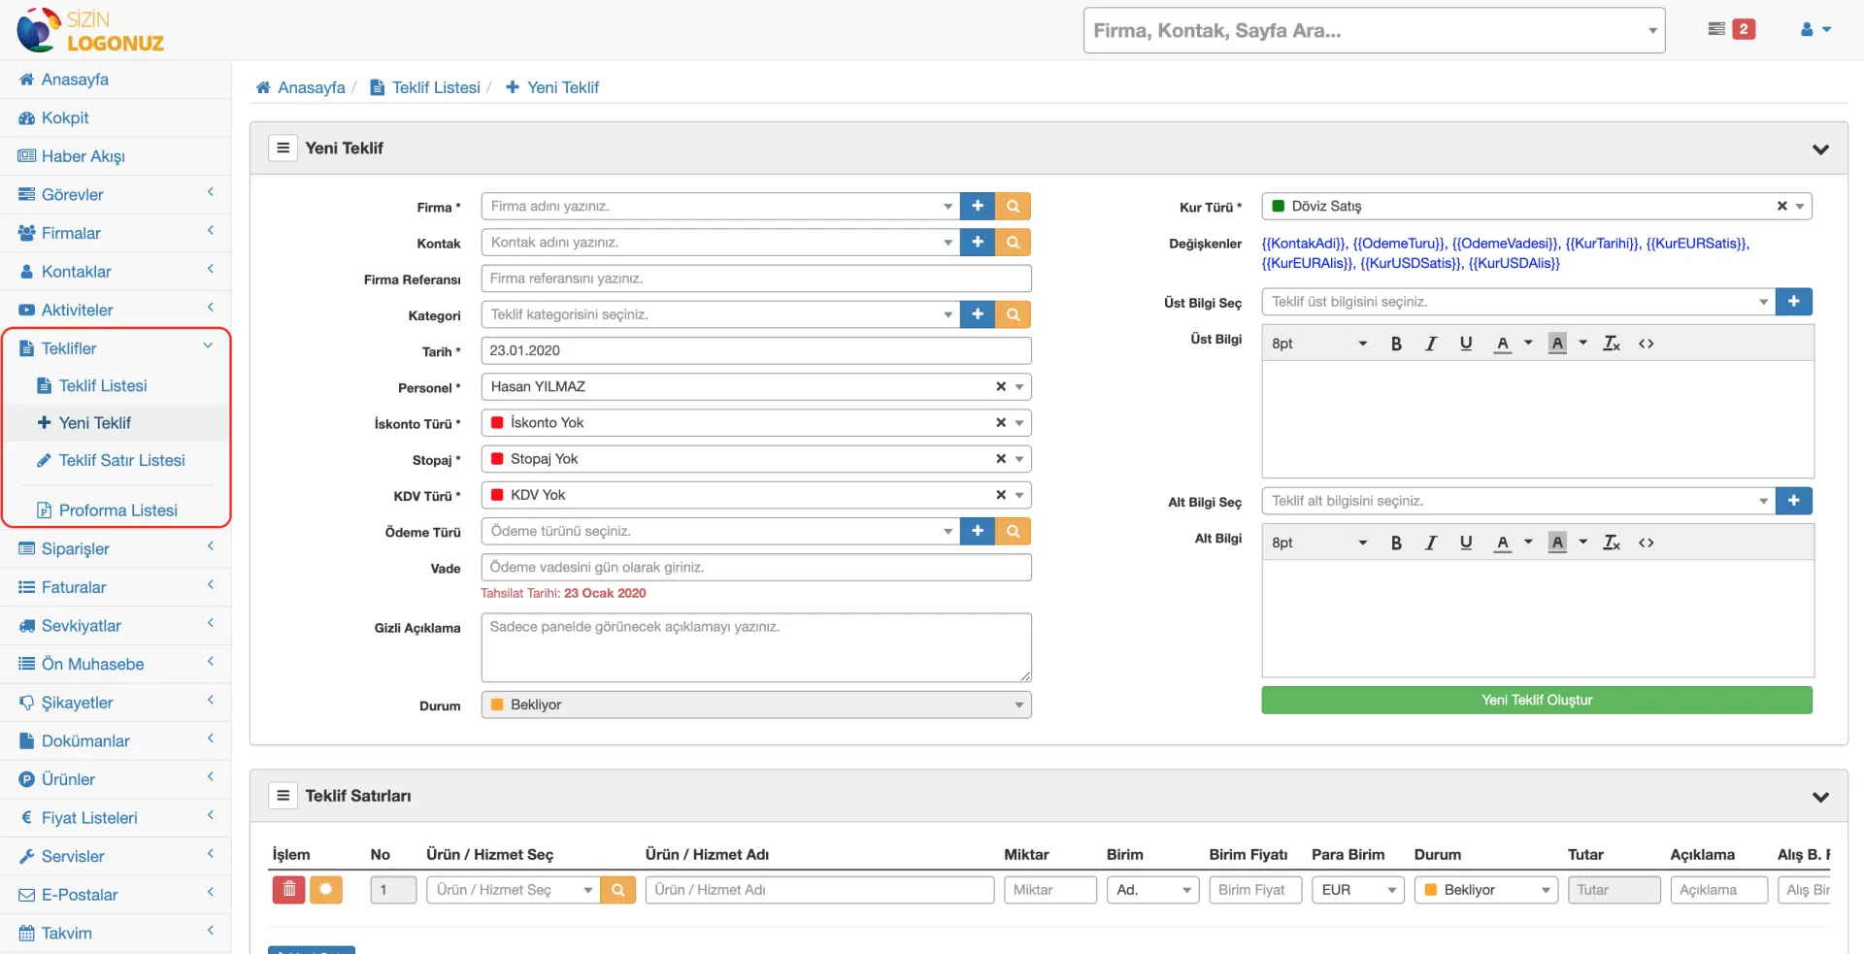Open Üst Bilgi background color picker arrow
Viewport: 1864px width, 954px height.
tap(1582, 343)
